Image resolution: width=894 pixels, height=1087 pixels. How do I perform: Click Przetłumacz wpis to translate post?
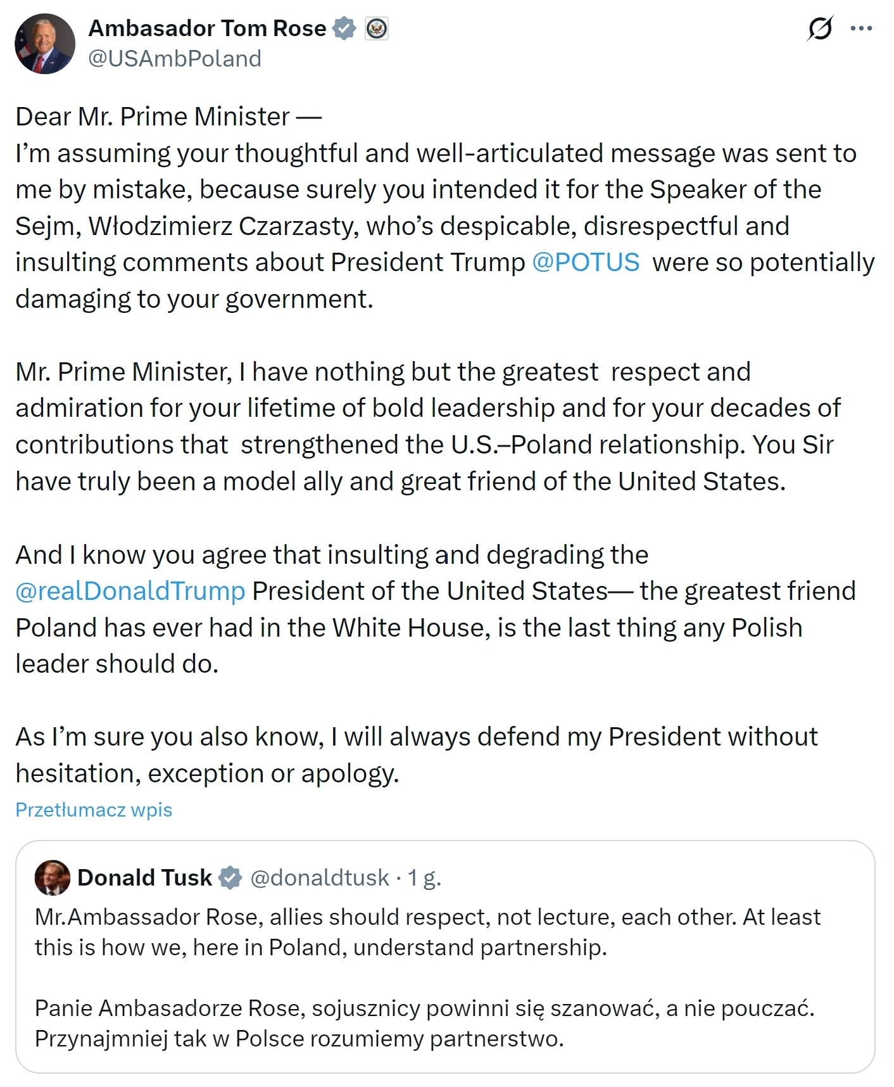(x=94, y=810)
